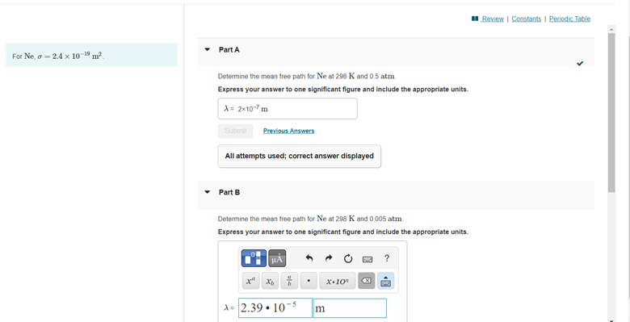This screenshot has height=322, width=630.
Task: Collapse Part B section
Action: tap(208, 192)
